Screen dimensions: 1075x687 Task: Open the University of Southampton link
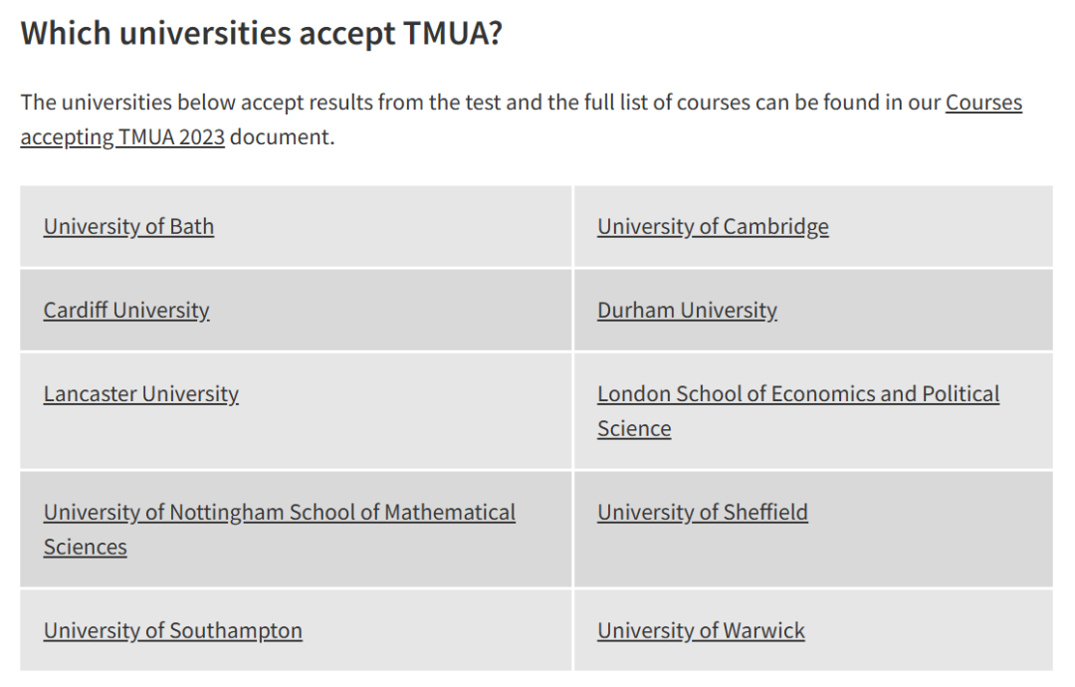coord(173,630)
